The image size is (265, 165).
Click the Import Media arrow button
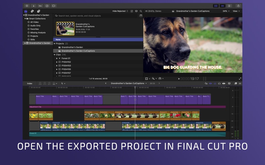click(34, 6)
